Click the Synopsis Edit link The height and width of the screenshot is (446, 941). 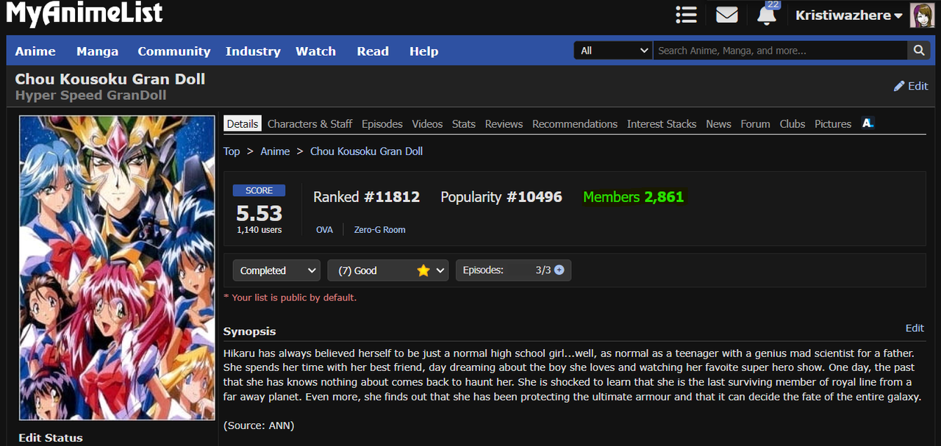point(915,328)
